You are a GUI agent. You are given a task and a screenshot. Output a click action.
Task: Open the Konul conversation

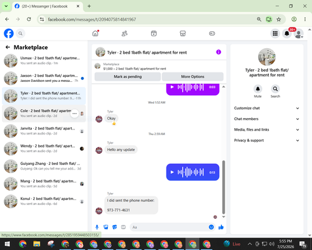44,201
